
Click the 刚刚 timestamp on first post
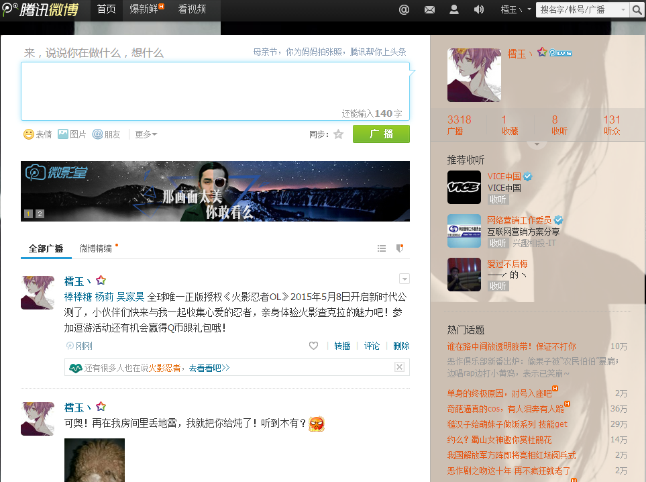[84, 346]
